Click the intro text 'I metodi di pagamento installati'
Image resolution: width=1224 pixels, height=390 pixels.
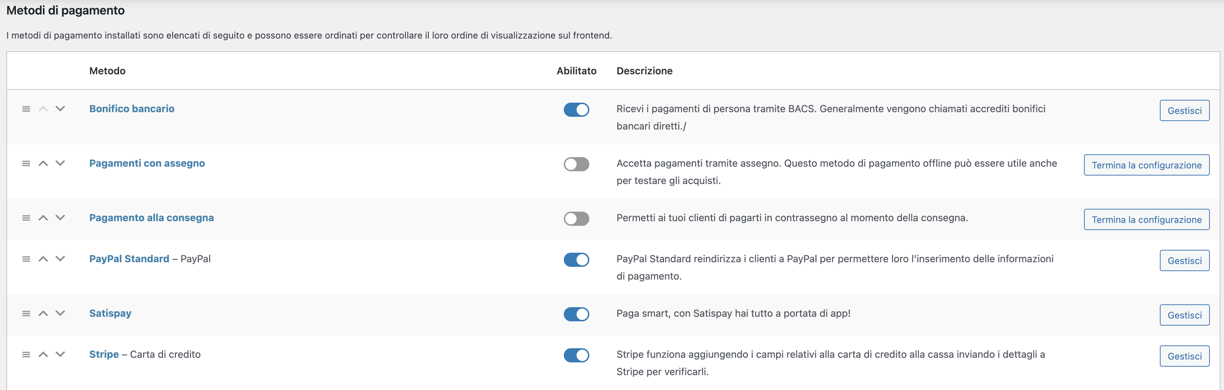pos(309,36)
